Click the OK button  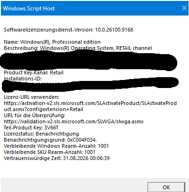coord(166,187)
